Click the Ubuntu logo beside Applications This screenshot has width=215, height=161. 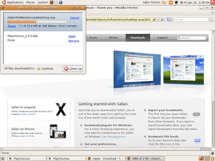click(4, 2)
